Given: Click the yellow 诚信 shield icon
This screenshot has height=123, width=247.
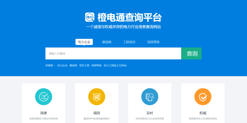Looking at the screenshot, I should (97, 97).
